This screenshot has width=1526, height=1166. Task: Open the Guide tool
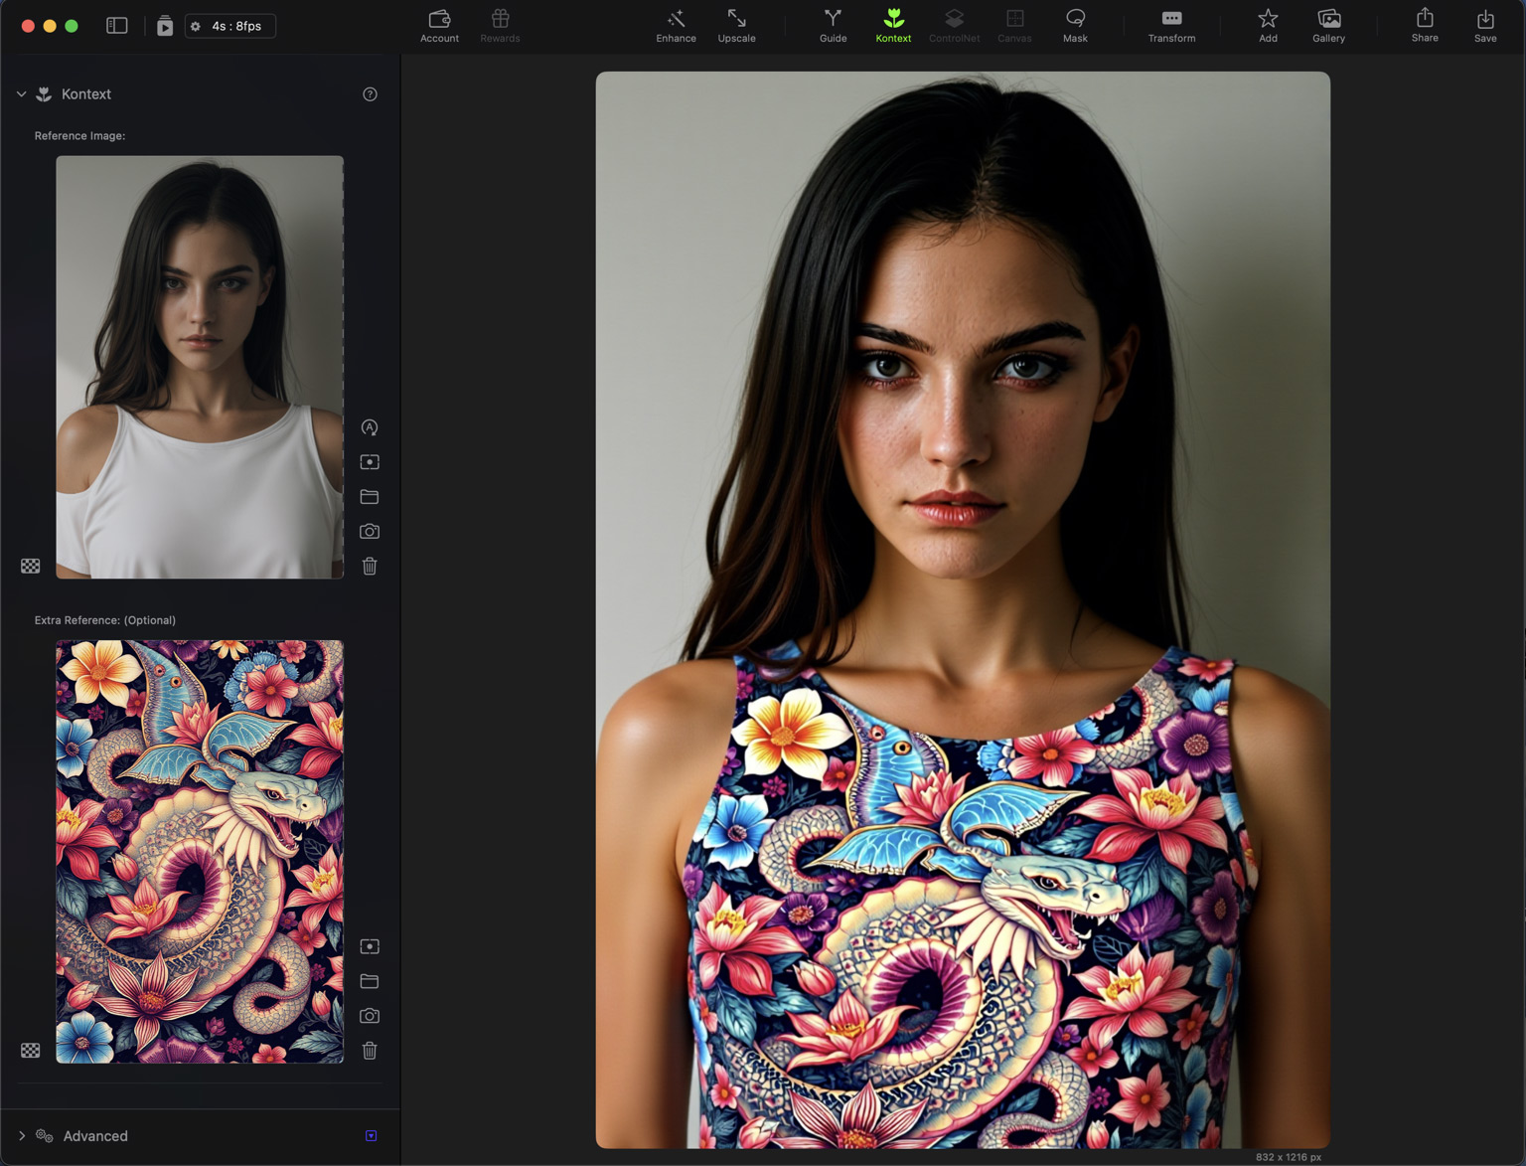[833, 26]
